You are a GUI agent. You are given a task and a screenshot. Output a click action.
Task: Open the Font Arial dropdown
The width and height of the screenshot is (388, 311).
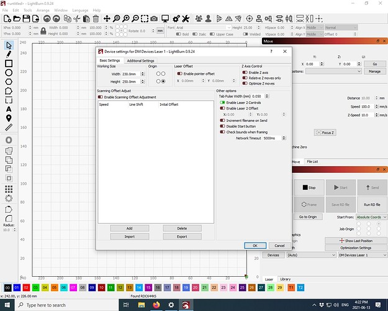[x=204, y=27]
